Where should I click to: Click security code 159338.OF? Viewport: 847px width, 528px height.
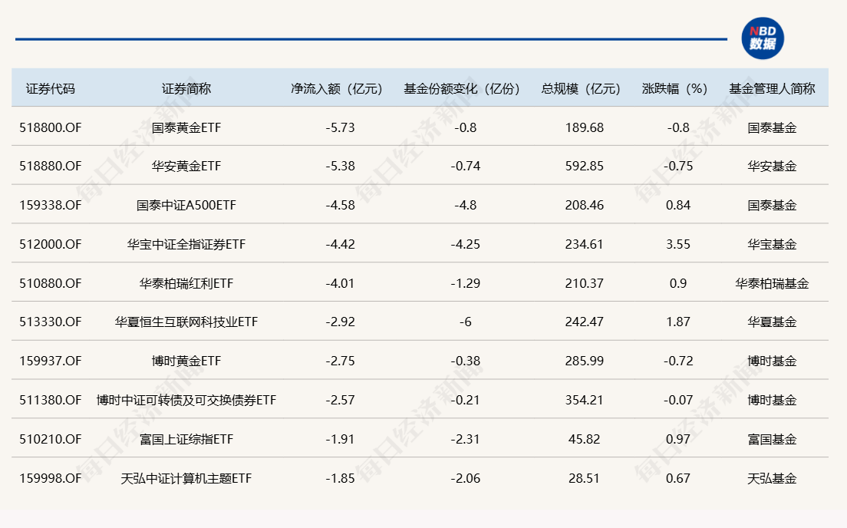point(50,206)
